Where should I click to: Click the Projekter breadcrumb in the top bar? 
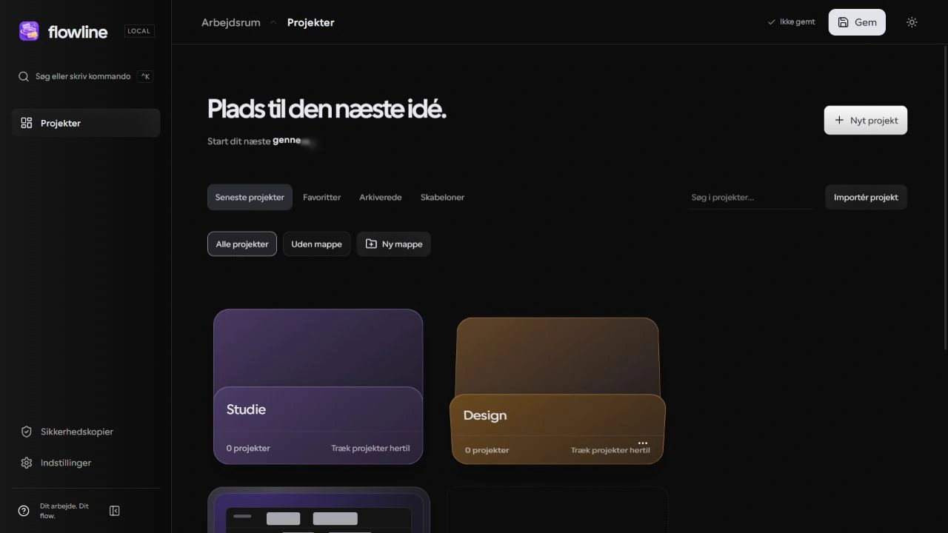point(311,22)
